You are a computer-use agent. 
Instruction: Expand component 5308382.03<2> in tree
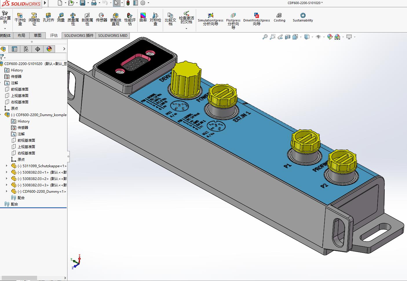pyautogui.click(x=7, y=179)
